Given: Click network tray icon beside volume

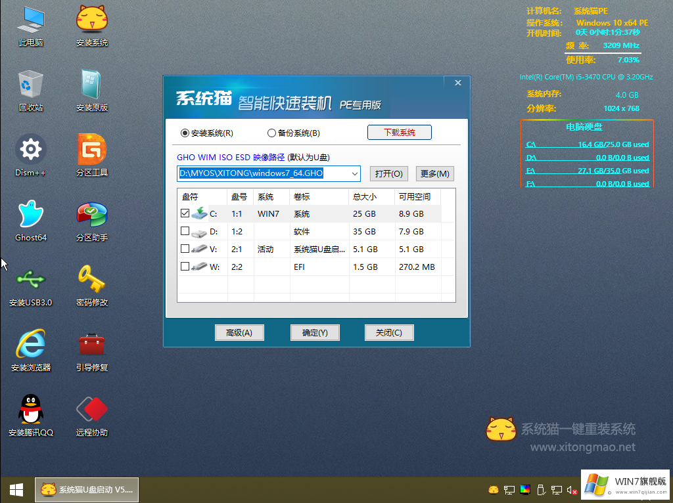Looking at the screenshot, I should (x=557, y=489).
